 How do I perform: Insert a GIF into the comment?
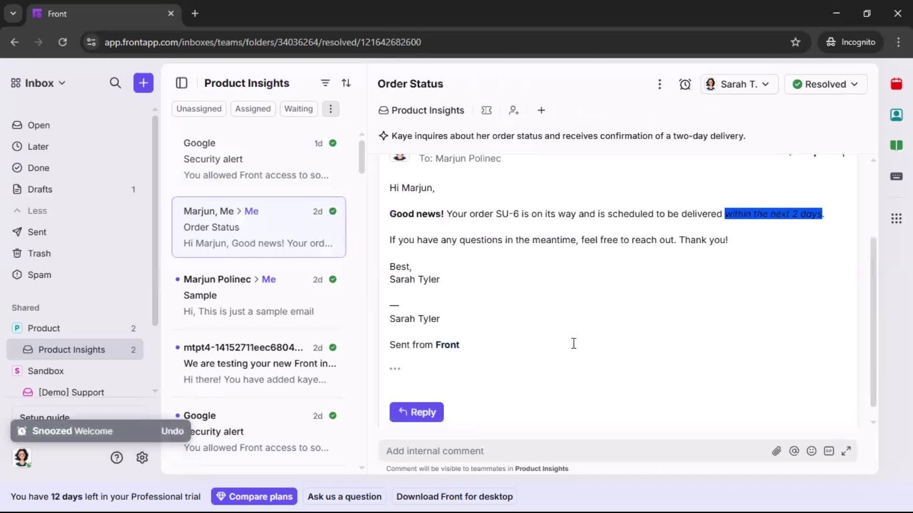click(829, 451)
